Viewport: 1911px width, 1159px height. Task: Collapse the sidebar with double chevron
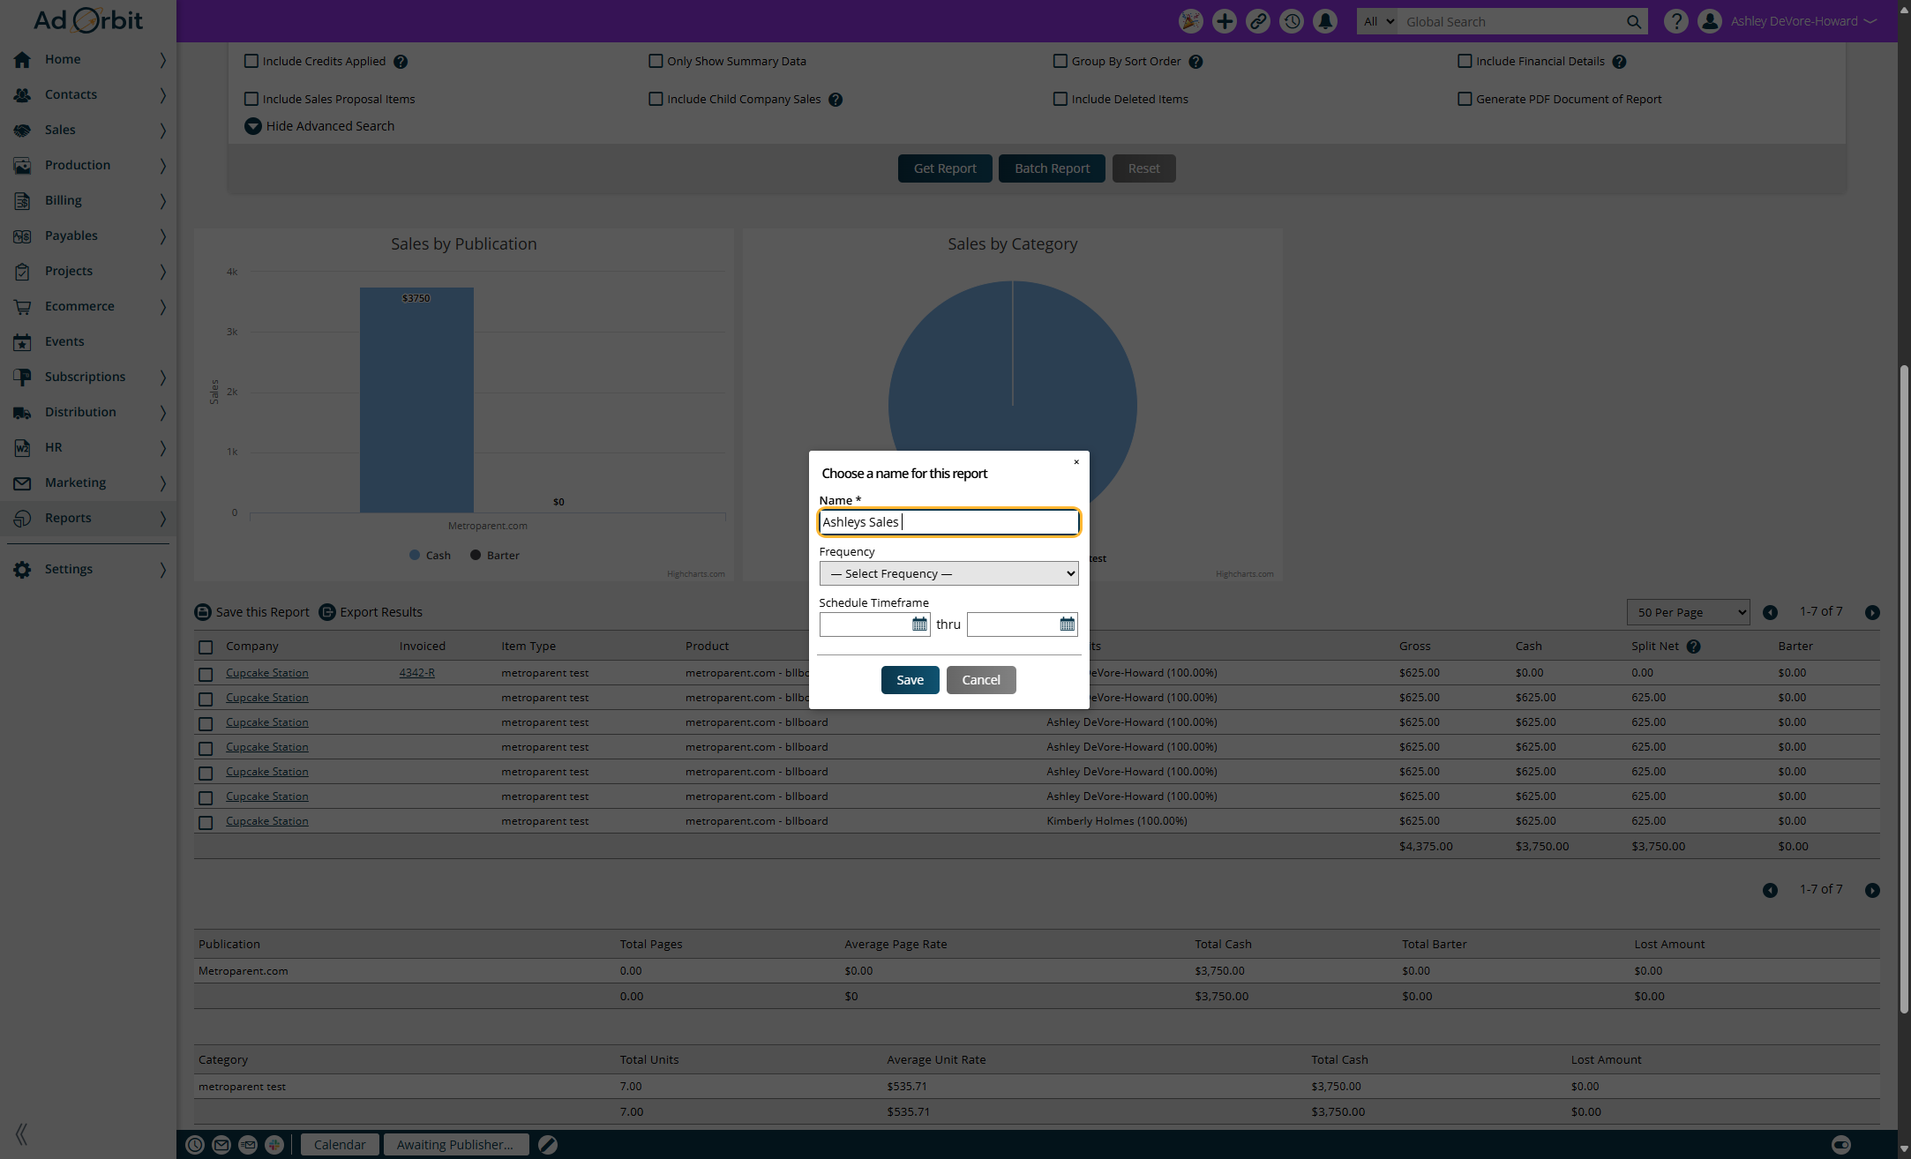[x=21, y=1133]
